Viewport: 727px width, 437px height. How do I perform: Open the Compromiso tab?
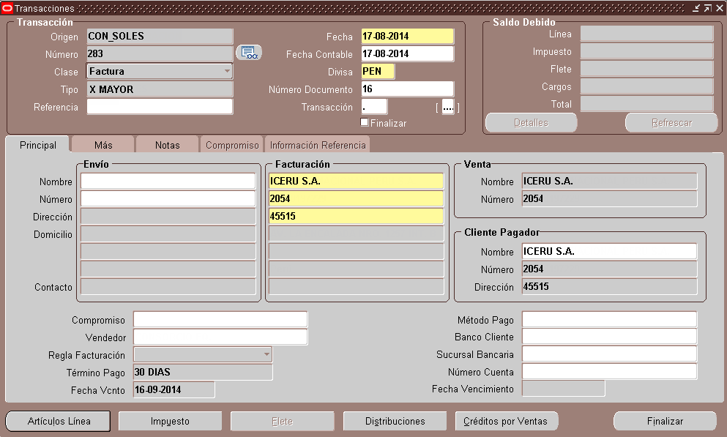coord(231,144)
